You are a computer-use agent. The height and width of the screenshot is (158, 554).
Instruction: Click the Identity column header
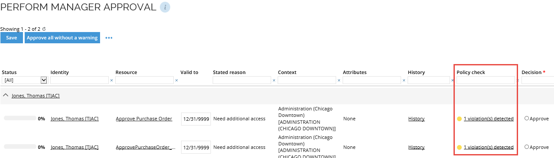coord(60,72)
